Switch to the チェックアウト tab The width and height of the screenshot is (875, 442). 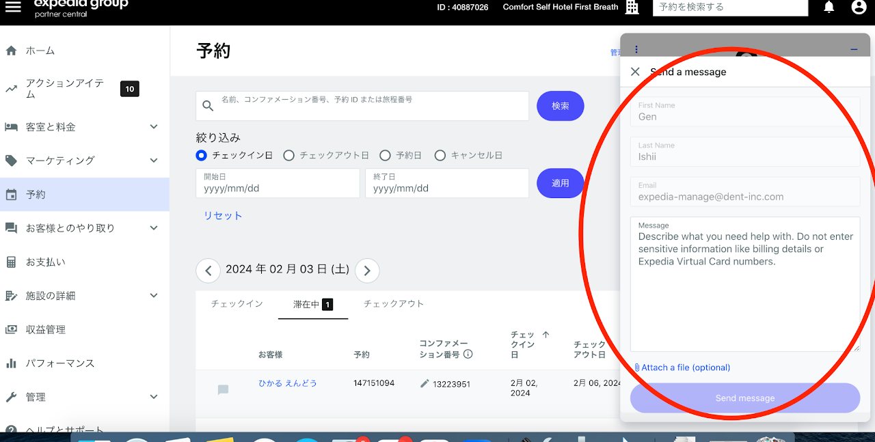[393, 304]
